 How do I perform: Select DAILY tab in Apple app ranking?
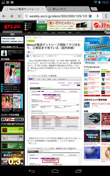click(x=87, y=72)
